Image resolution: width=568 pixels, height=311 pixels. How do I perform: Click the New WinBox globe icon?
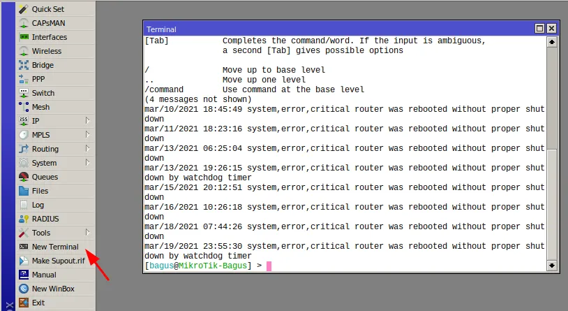coord(24,289)
